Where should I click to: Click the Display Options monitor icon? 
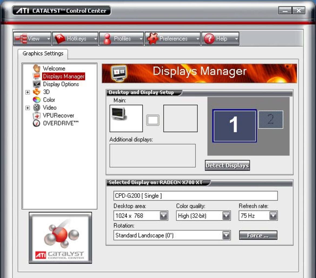(37, 84)
